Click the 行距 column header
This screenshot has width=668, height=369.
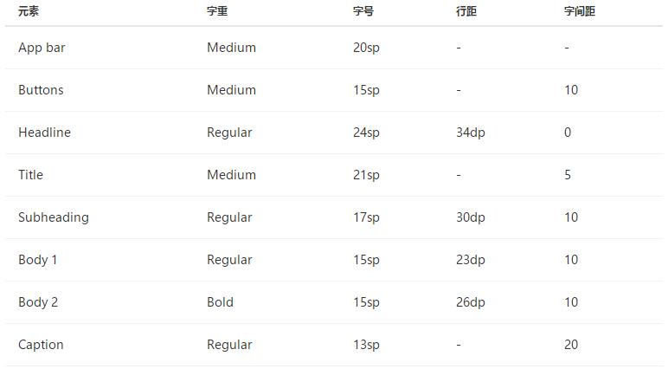coord(466,11)
